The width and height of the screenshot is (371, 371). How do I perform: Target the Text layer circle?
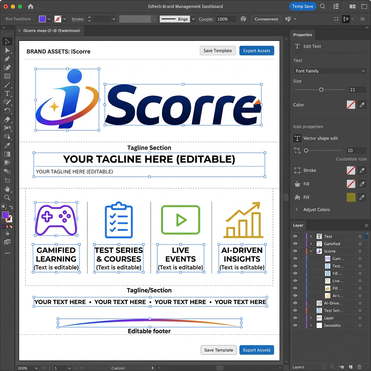pos(360,236)
